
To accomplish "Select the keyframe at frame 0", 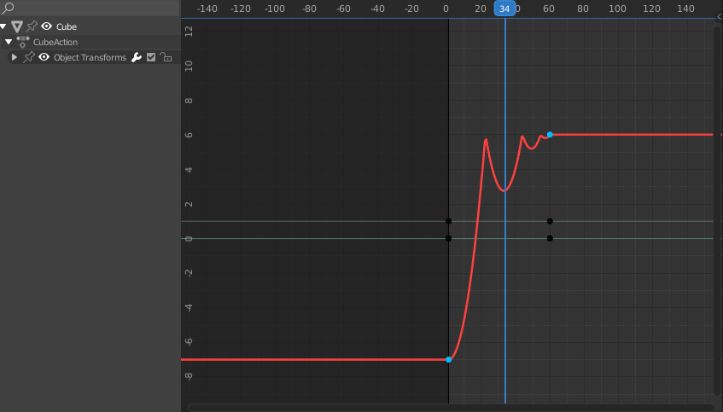I will 449,359.
